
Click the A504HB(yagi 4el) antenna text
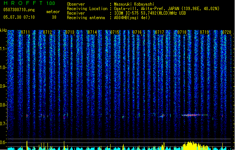pyautogui.click(x=132, y=18)
